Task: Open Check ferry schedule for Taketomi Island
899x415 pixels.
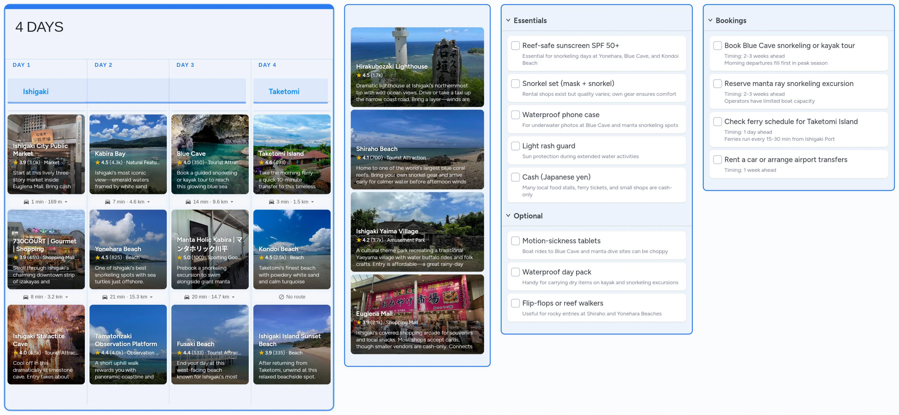Action: (791, 121)
